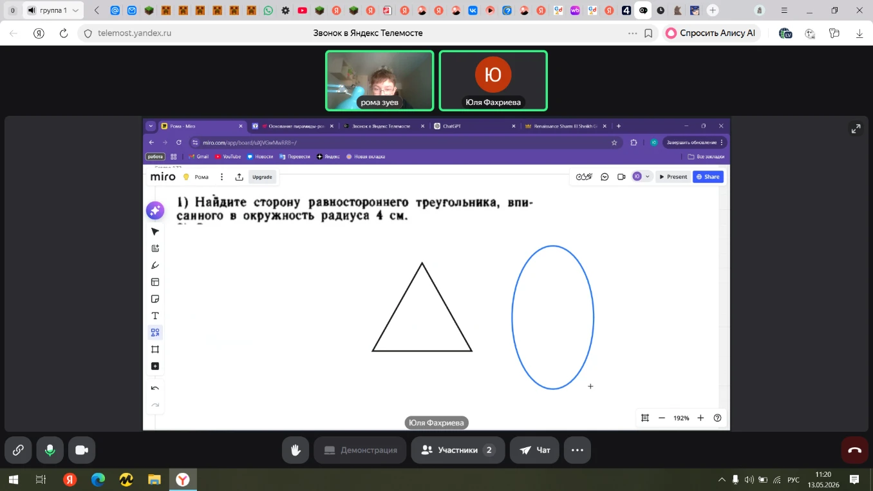Screen dimensions: 873x491
Task: Choose the Miro select arrow tool
Action: 155,232
